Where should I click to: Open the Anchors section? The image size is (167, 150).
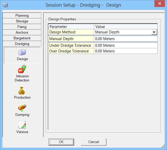22,33
